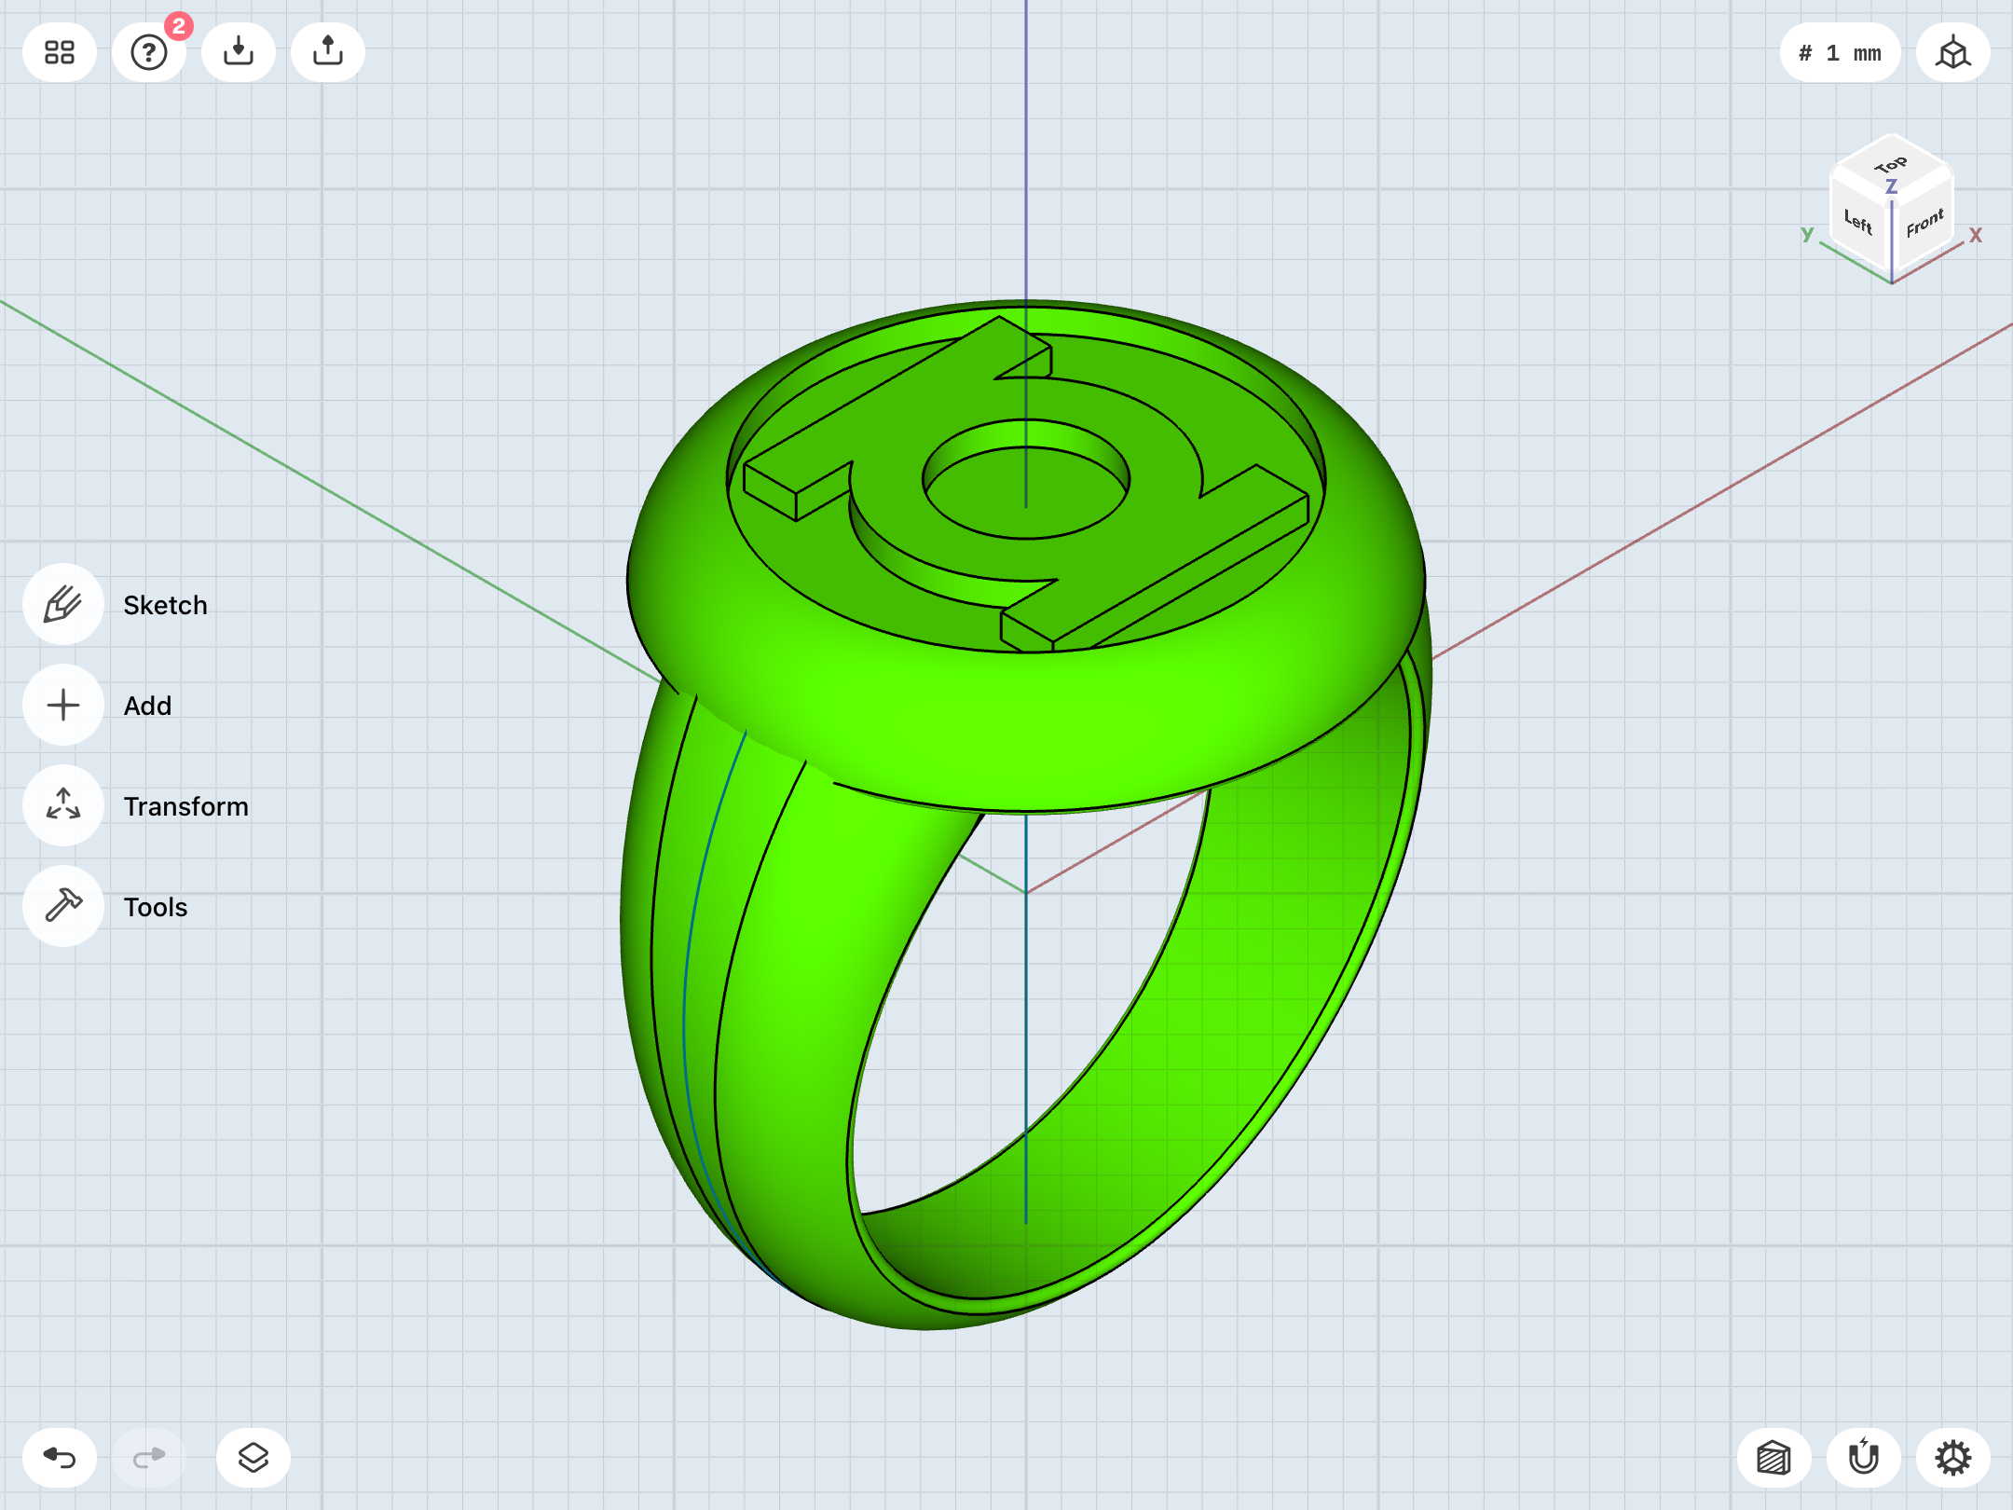Redo the last undone action
Viewport: 2013px width, 1510px height.
(149, 1458)
